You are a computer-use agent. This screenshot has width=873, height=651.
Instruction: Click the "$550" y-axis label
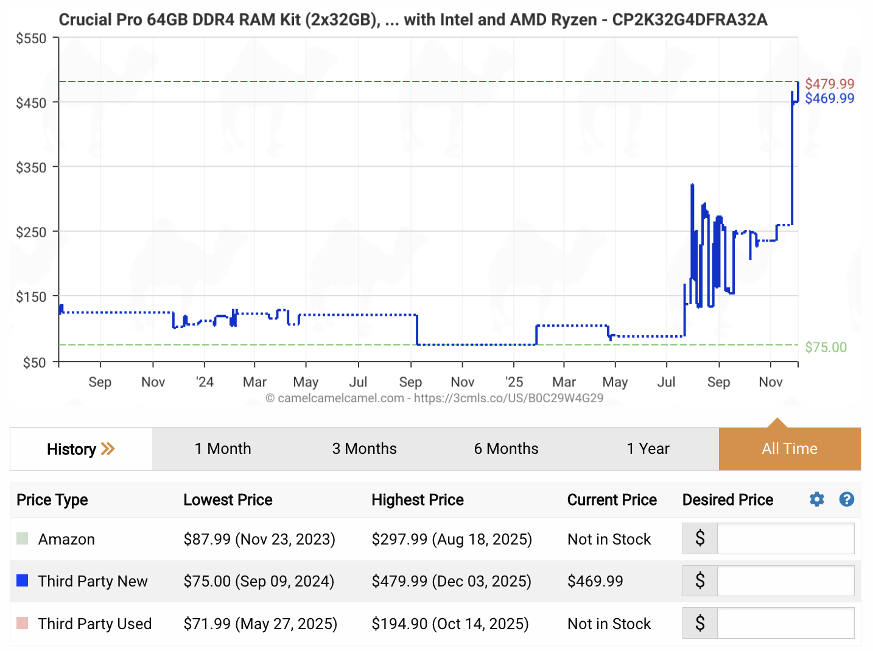[31, 39]
